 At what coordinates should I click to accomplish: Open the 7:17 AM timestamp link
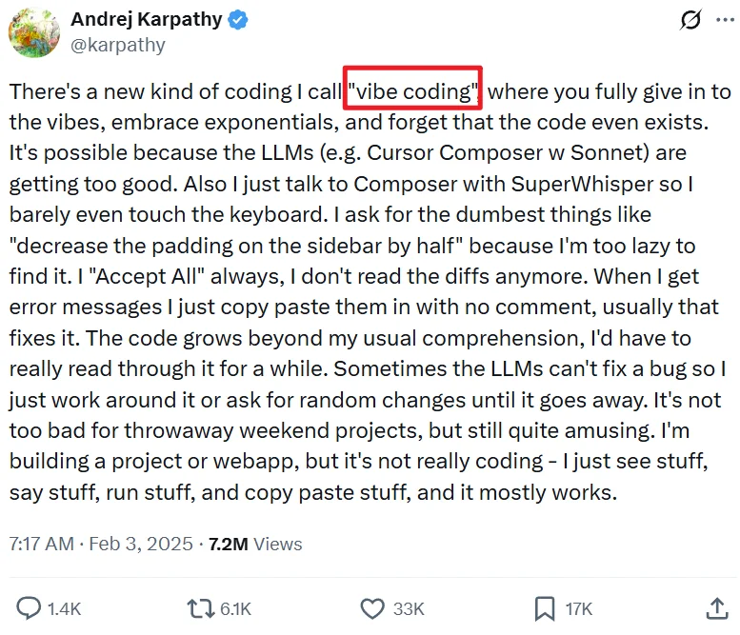42,544
